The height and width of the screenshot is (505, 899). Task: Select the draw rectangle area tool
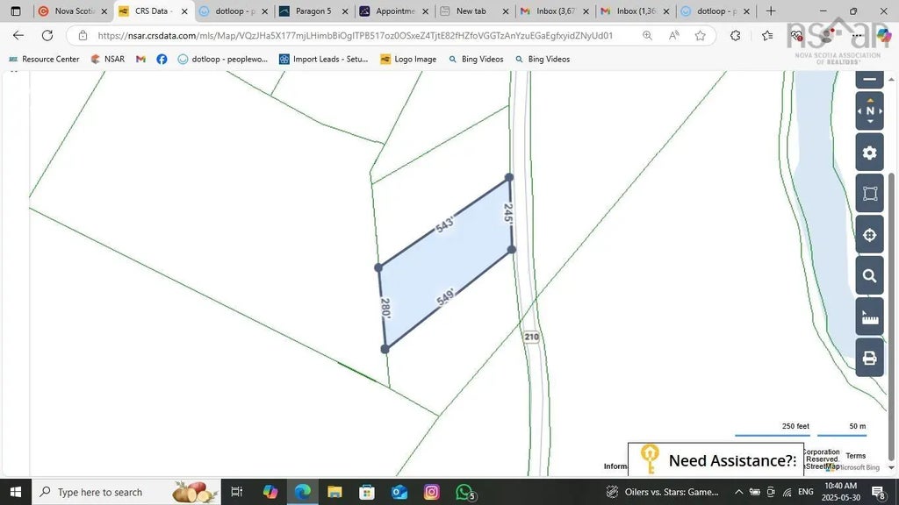[869, 194]
